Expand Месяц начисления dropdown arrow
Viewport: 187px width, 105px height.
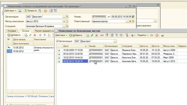(64, 21)
